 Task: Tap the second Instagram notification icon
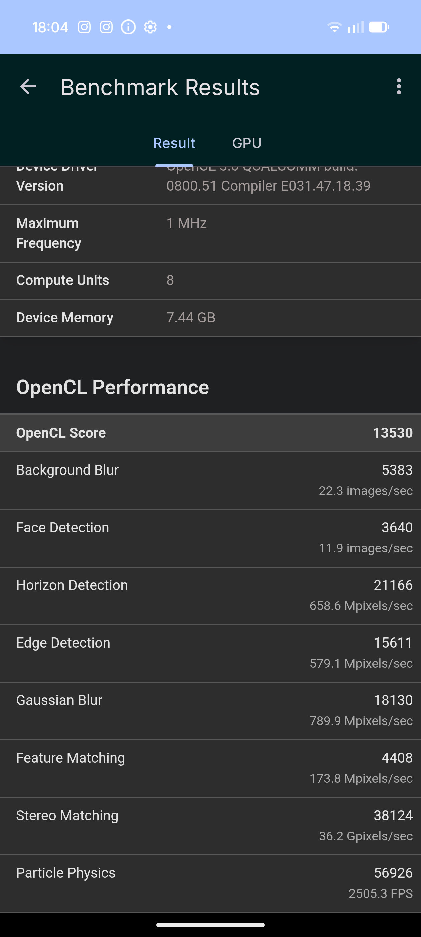coord(106,27)
